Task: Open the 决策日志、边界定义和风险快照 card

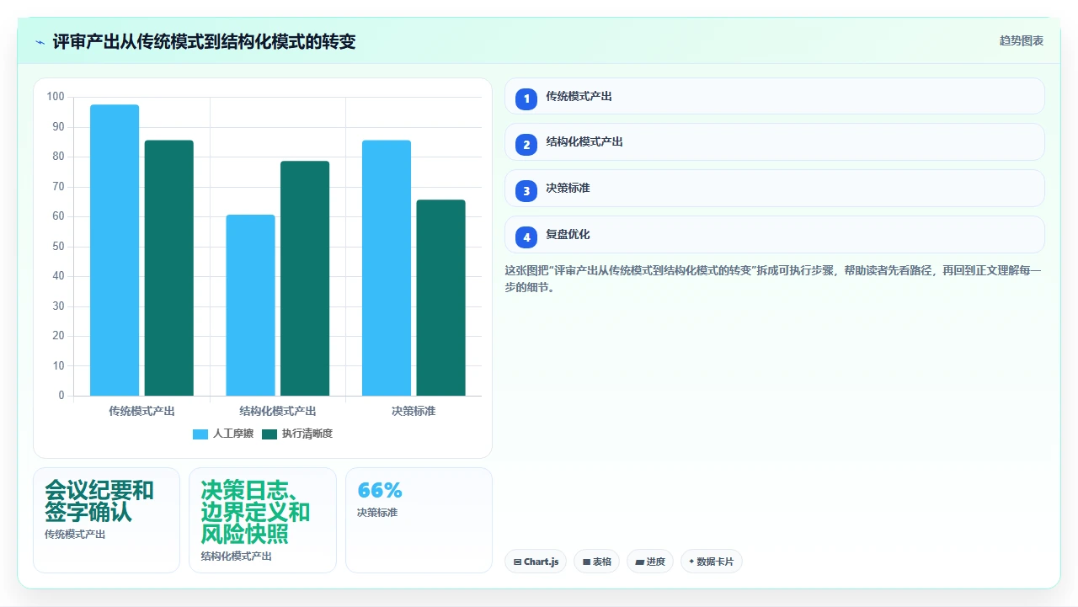Action: [x=263, y=520]
